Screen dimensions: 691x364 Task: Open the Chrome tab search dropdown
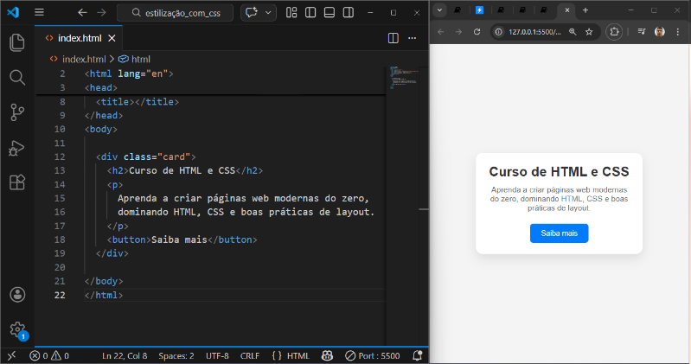pos(439,10)
